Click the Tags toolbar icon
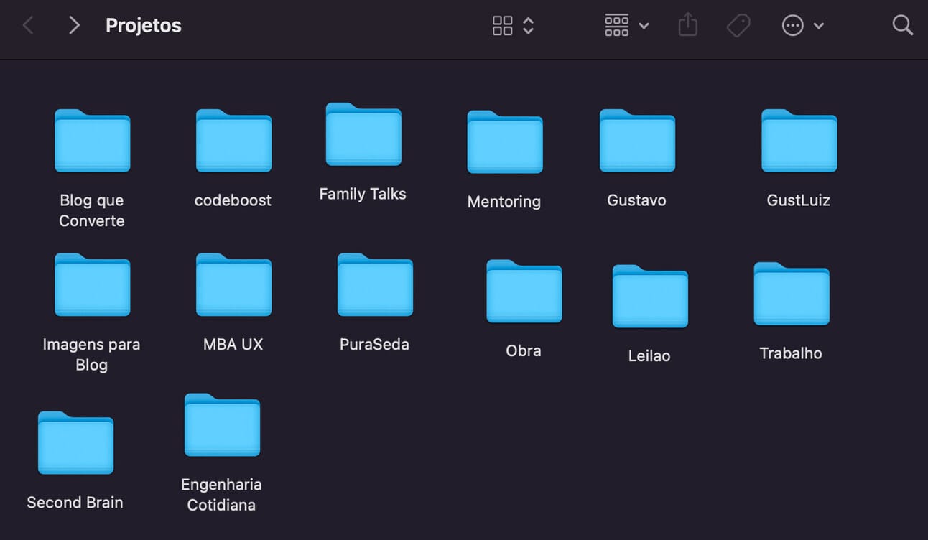 pyautogui.click(x=738, y=26)
